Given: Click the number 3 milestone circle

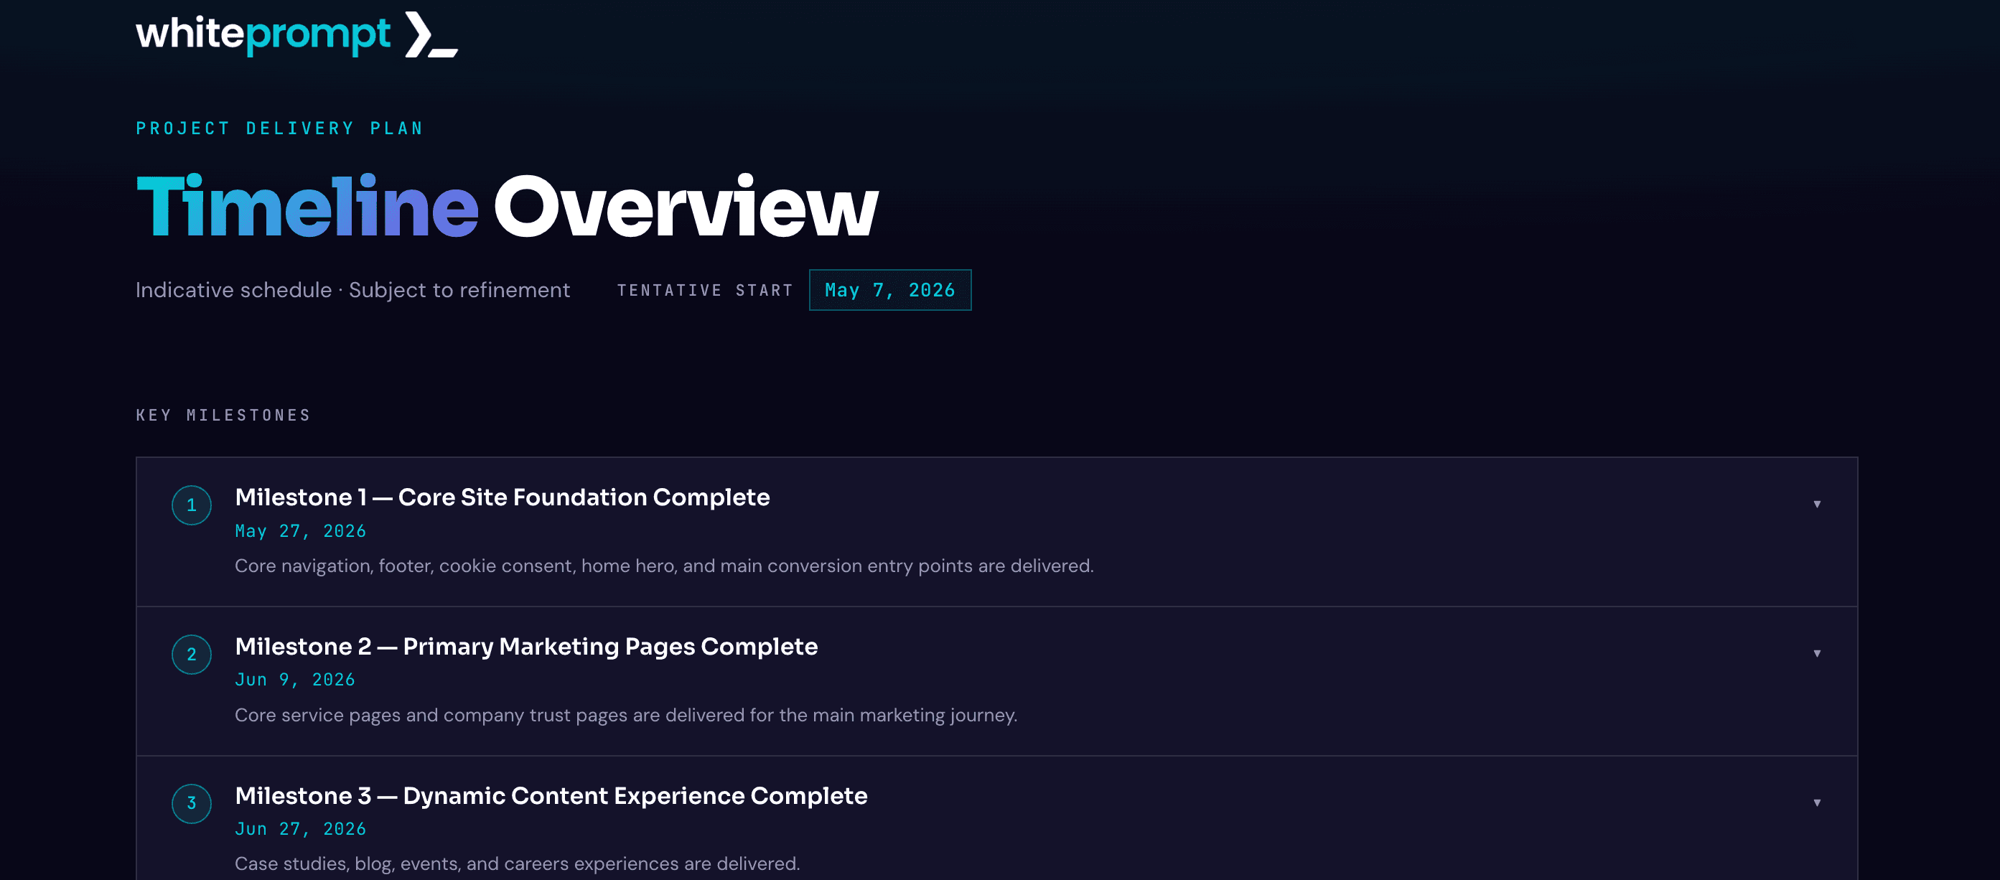Looking at the screenshot, I should coord(192,803).
